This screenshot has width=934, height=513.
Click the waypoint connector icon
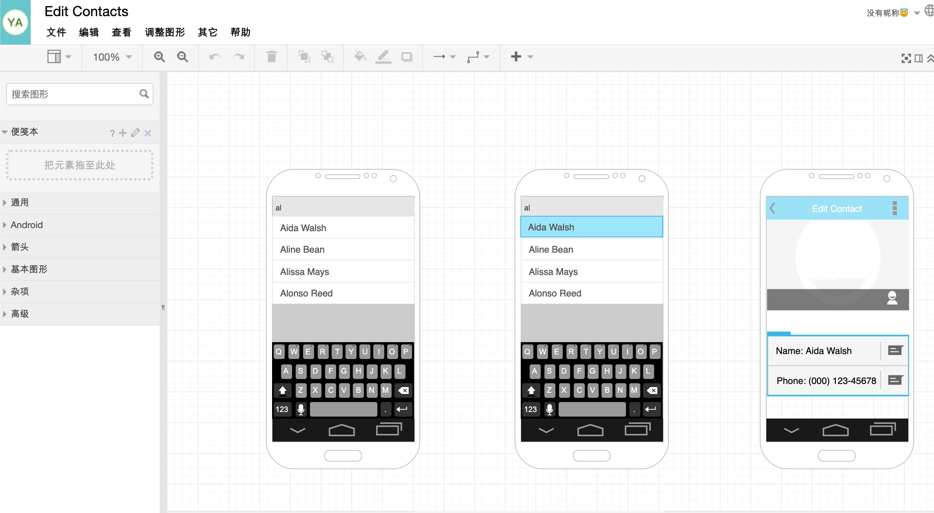[x=473, y=57]
